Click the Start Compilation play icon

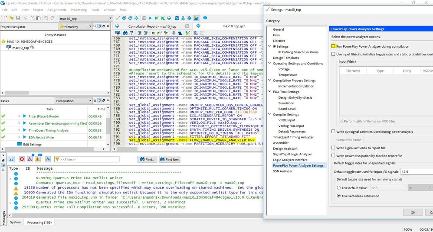[x=150, y=18]
